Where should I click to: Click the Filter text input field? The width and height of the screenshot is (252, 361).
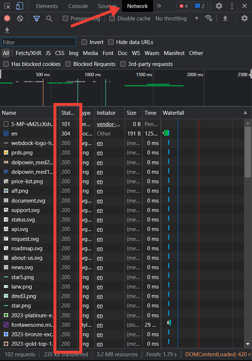click(x=39, y=42)
